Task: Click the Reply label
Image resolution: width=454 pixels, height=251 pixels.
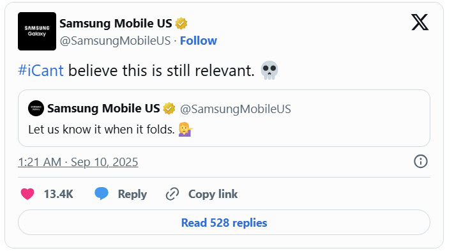Action: click(132, 194)
